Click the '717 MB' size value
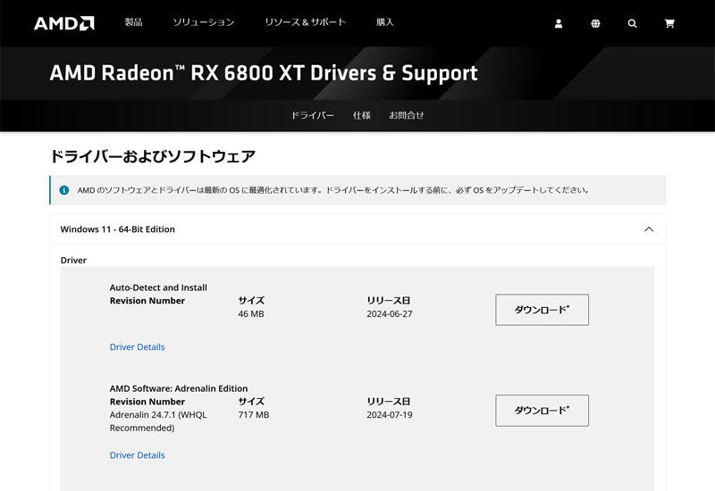 coord(254,415)
